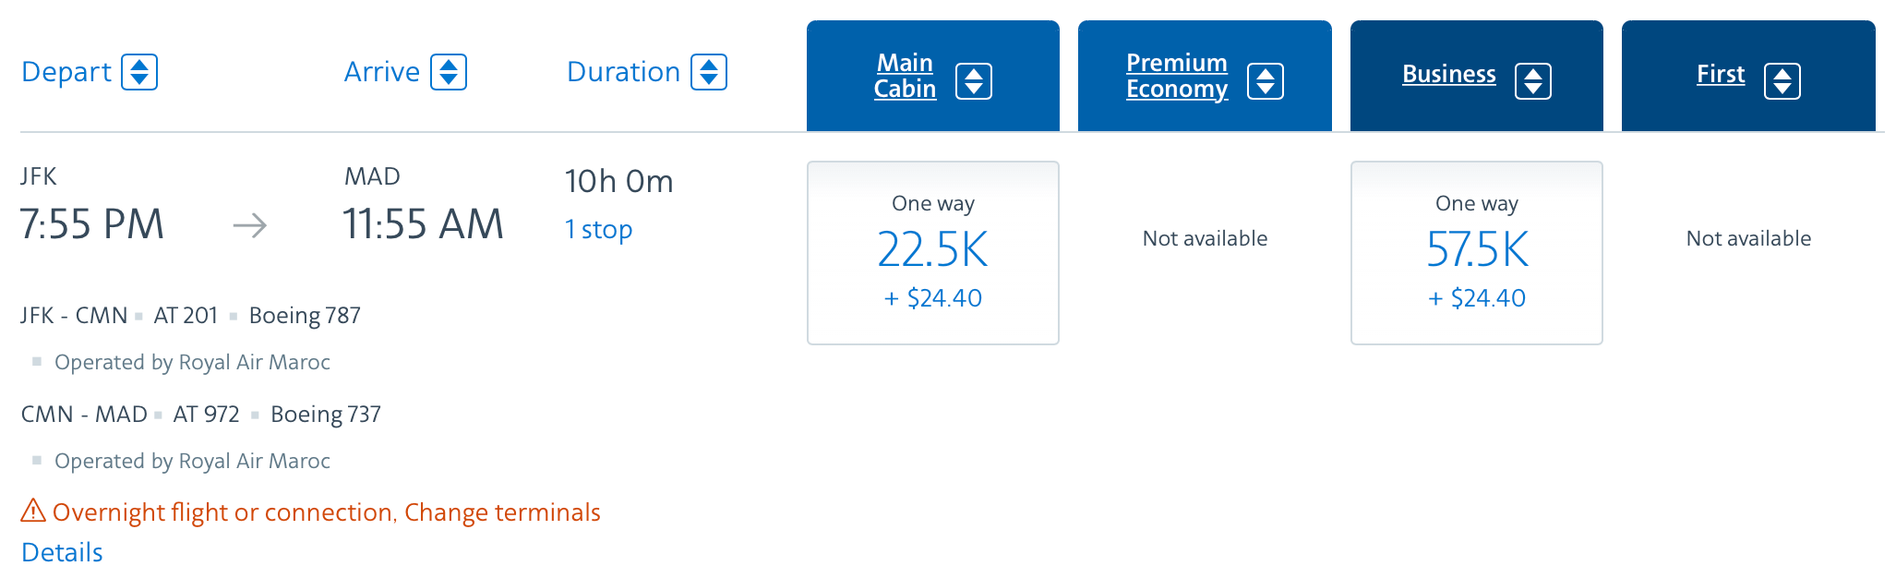Viewport: 1896px width, 578px height.
Task: Open the 1 stop connection link
Action: [599, 229]
